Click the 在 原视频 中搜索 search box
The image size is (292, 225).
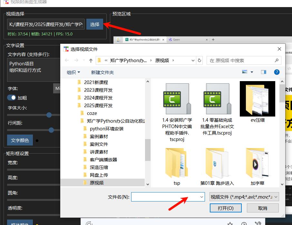[x=242, y=61]
